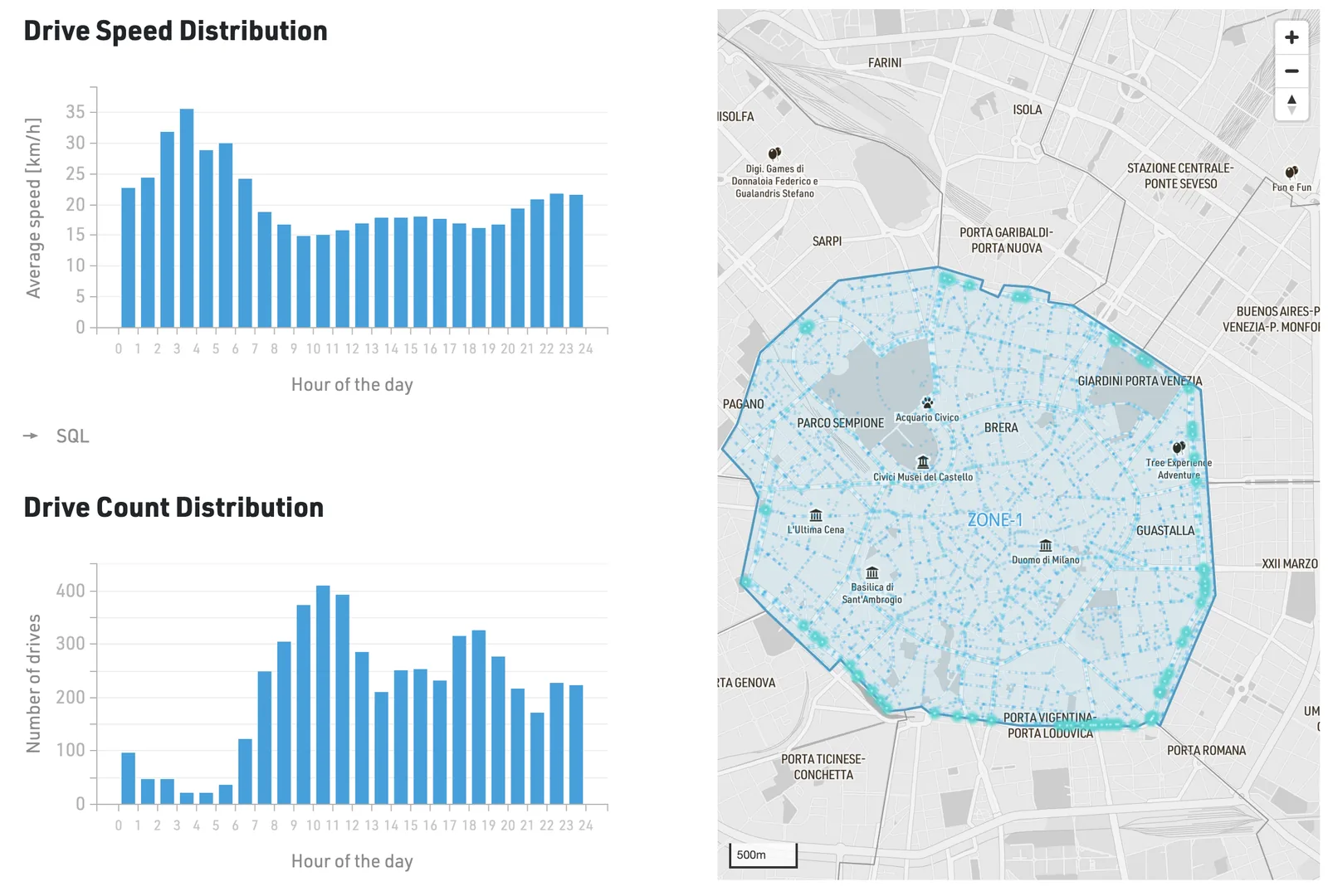This screenshot has width=1328, height=896.
Task: Click the FARINI district label
Action: coord(885,63)
